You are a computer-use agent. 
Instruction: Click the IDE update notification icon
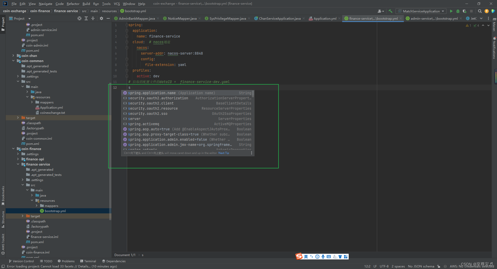click(487, 11)
